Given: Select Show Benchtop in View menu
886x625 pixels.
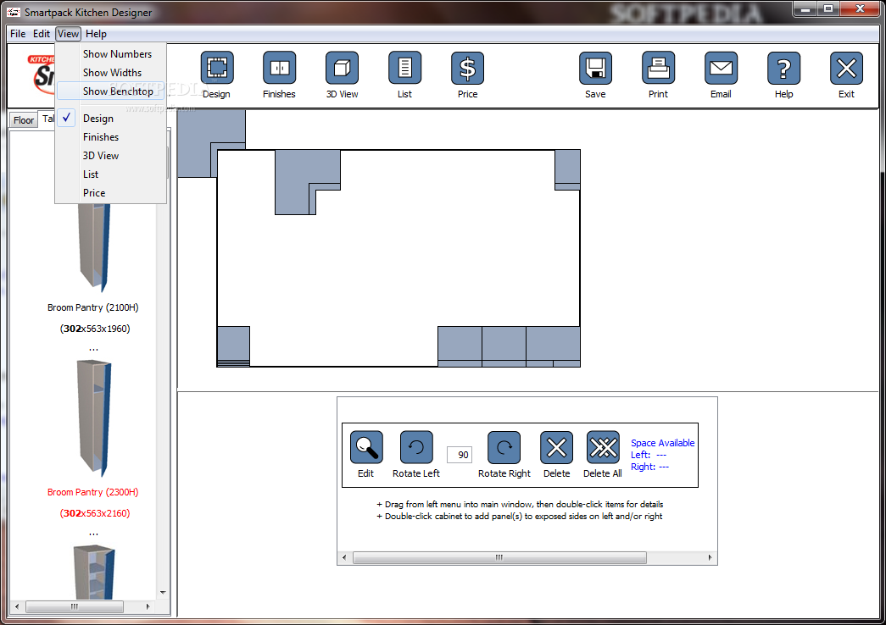Looking at the screenshot, I should click(x=111, y=91).
